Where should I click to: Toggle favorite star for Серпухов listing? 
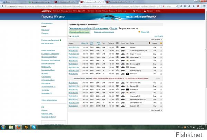tap(161, 96)
